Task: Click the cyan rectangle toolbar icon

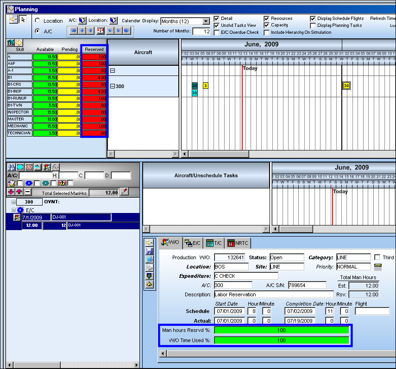Action: click(20, 167)
